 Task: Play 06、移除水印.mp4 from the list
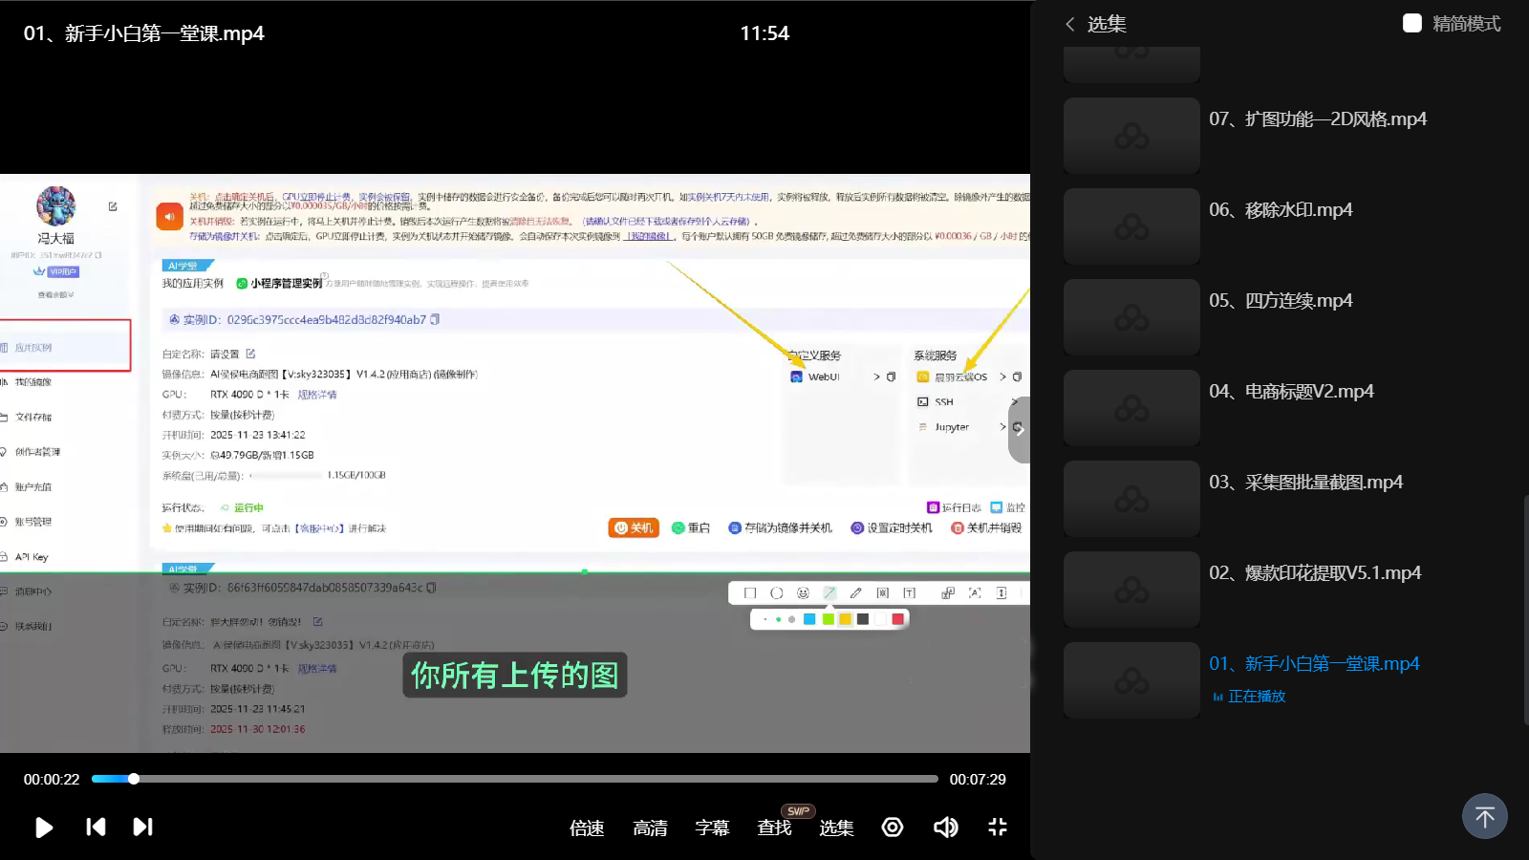1281,210
